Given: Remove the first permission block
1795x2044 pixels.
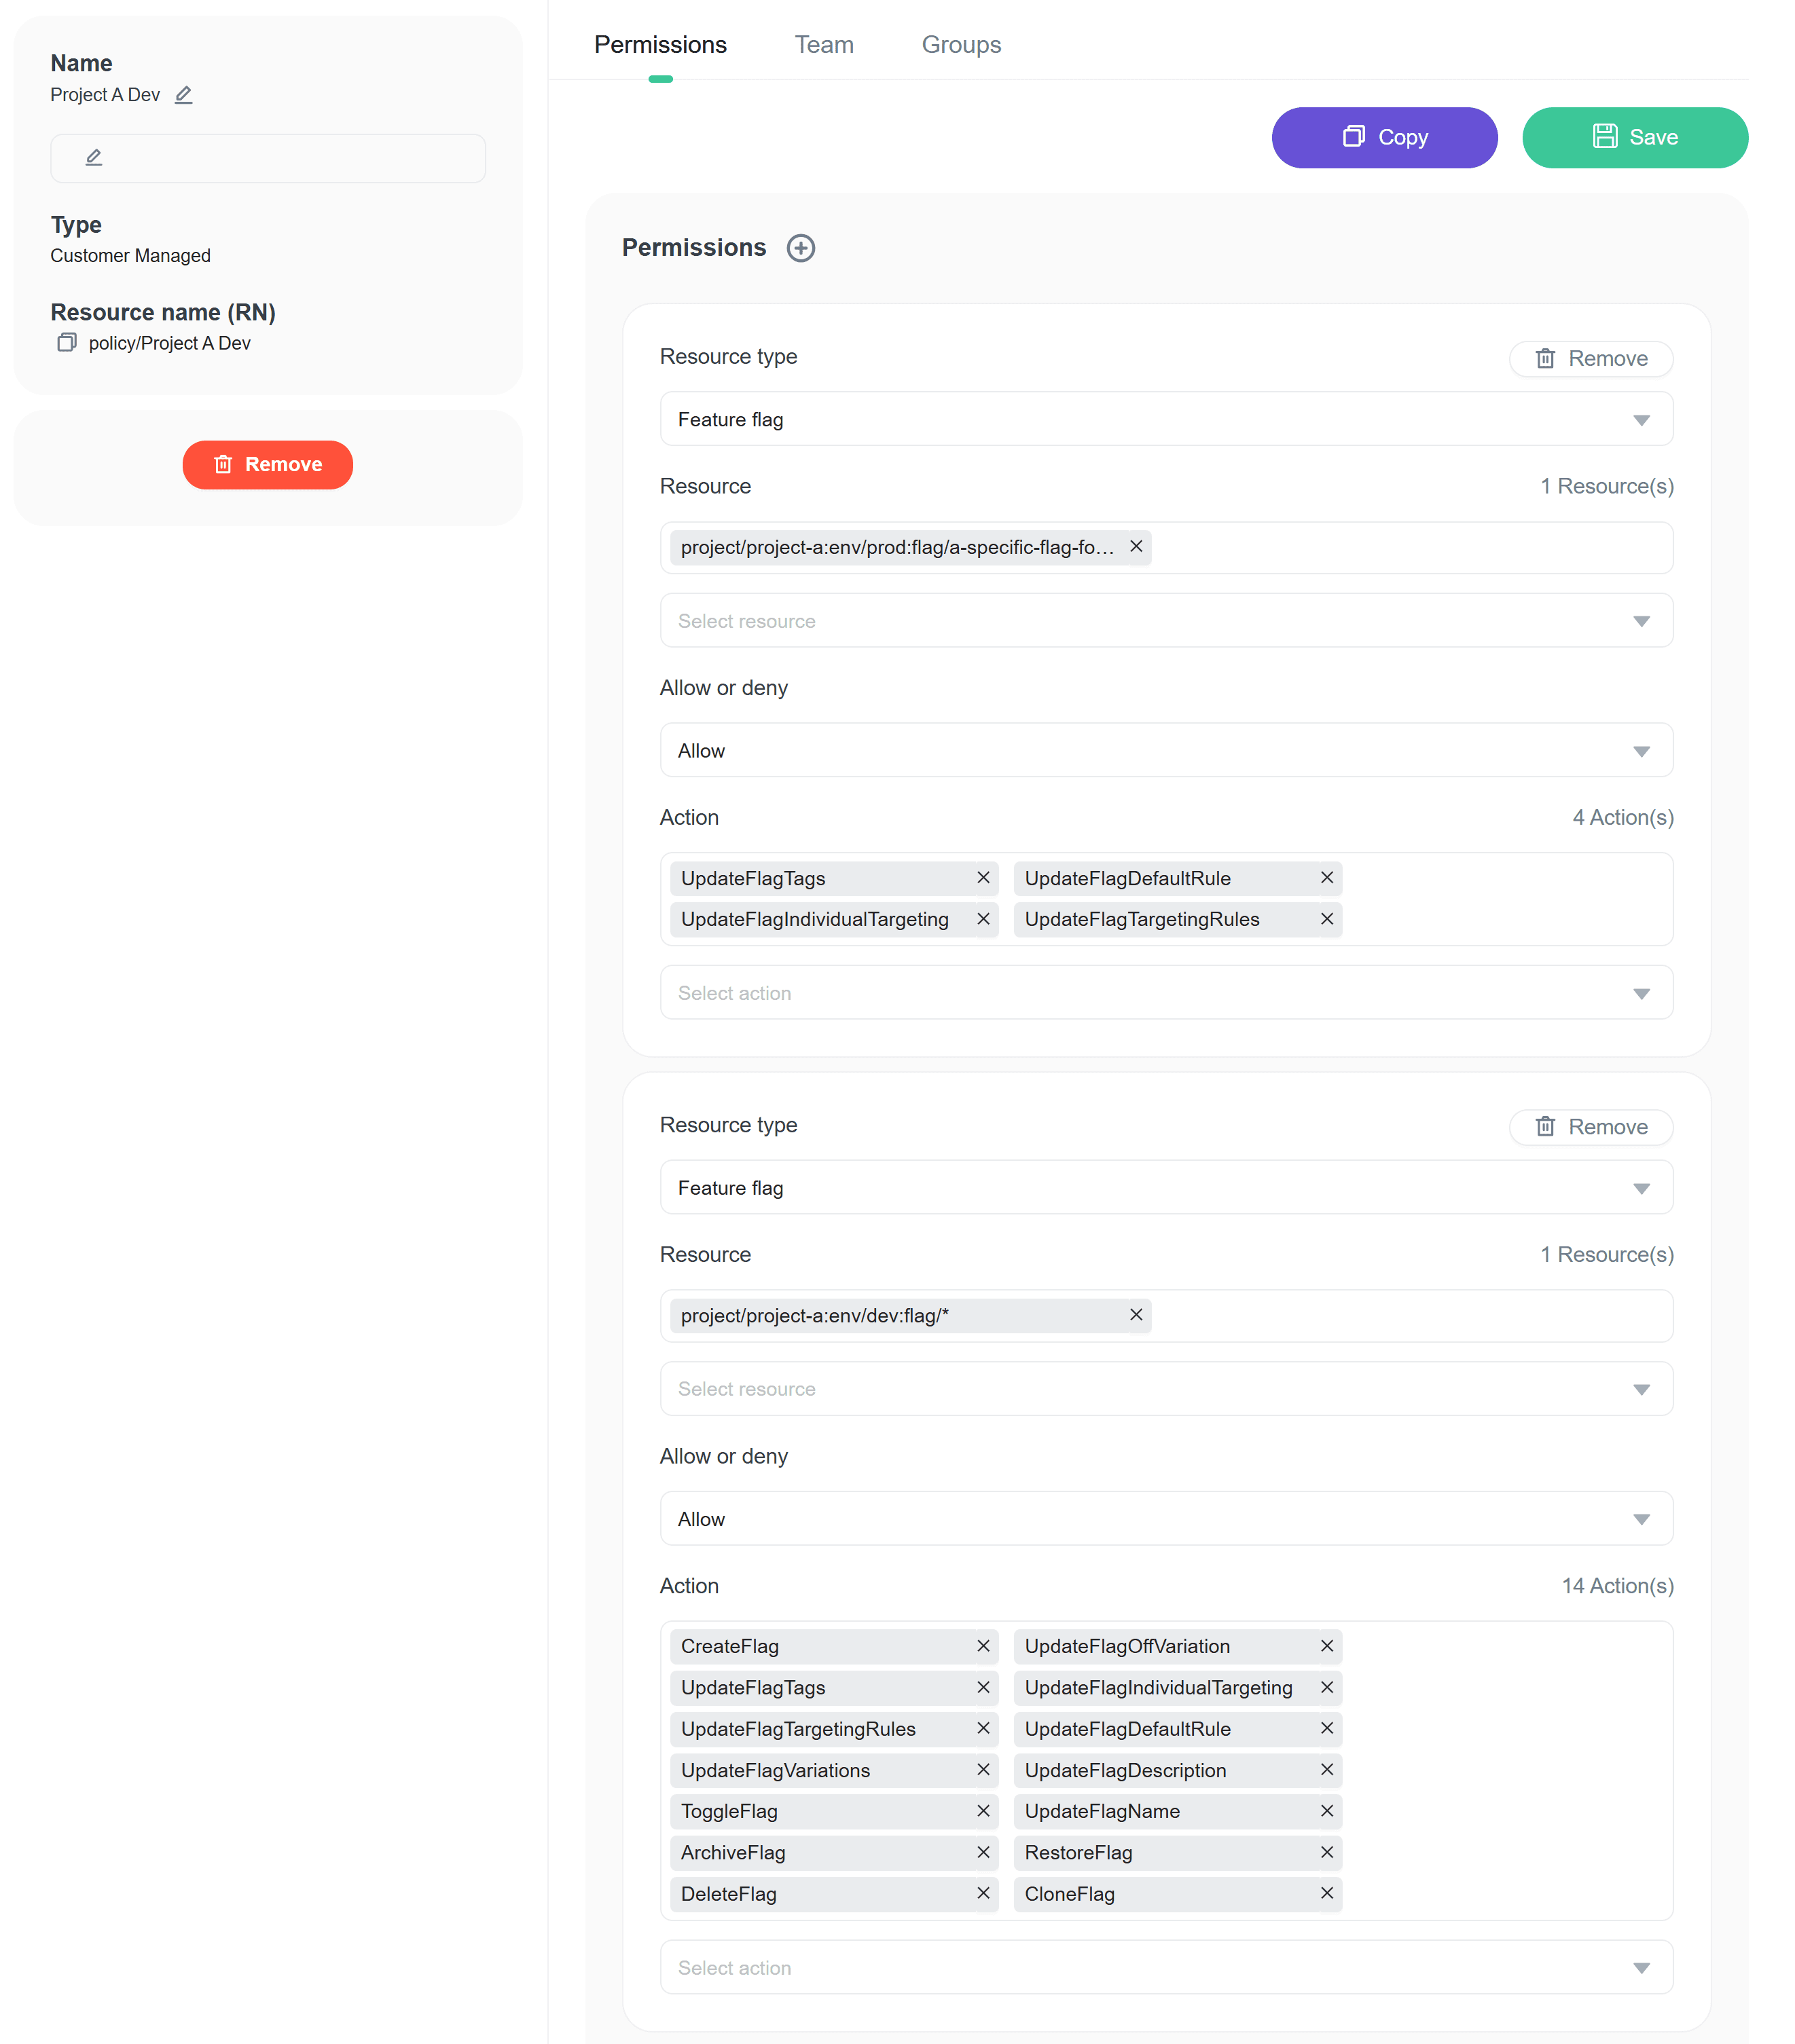Looking at the screenshot, I should [x=1590, y=359].
